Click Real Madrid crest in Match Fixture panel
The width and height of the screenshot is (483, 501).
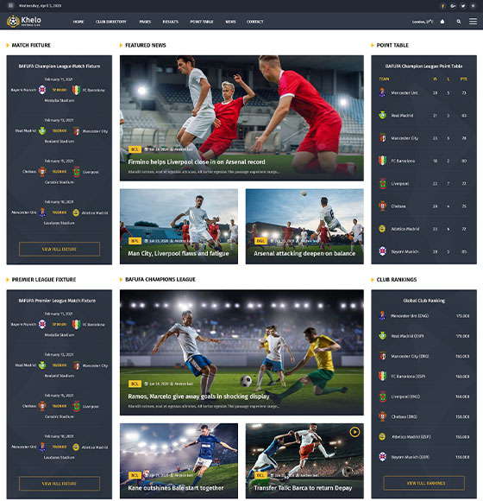(x=42, y=130)
